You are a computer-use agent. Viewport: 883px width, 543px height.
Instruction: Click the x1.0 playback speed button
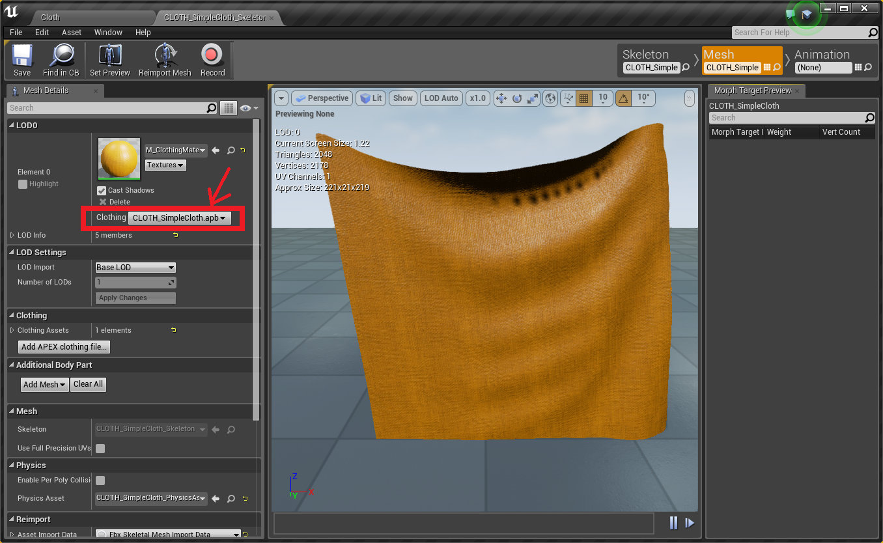pos(478,98)
